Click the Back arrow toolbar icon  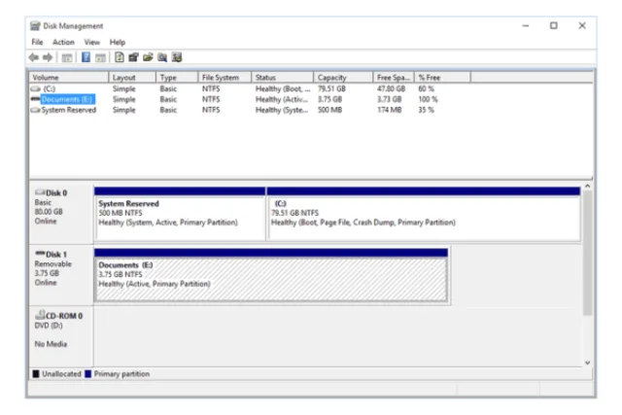click(34, 57)
